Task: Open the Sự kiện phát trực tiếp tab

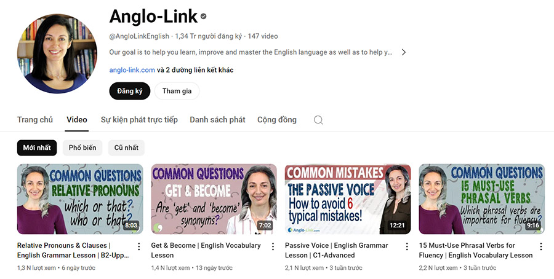Action: point(139,120)
